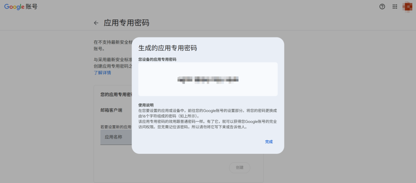Click the 邮箱客户端 app password entry

click(x=111, y=110)
